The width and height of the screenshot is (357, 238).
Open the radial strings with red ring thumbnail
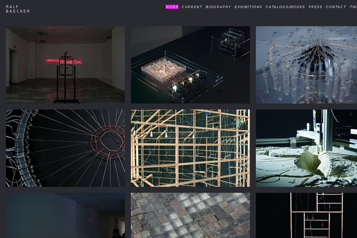[65, 148]
